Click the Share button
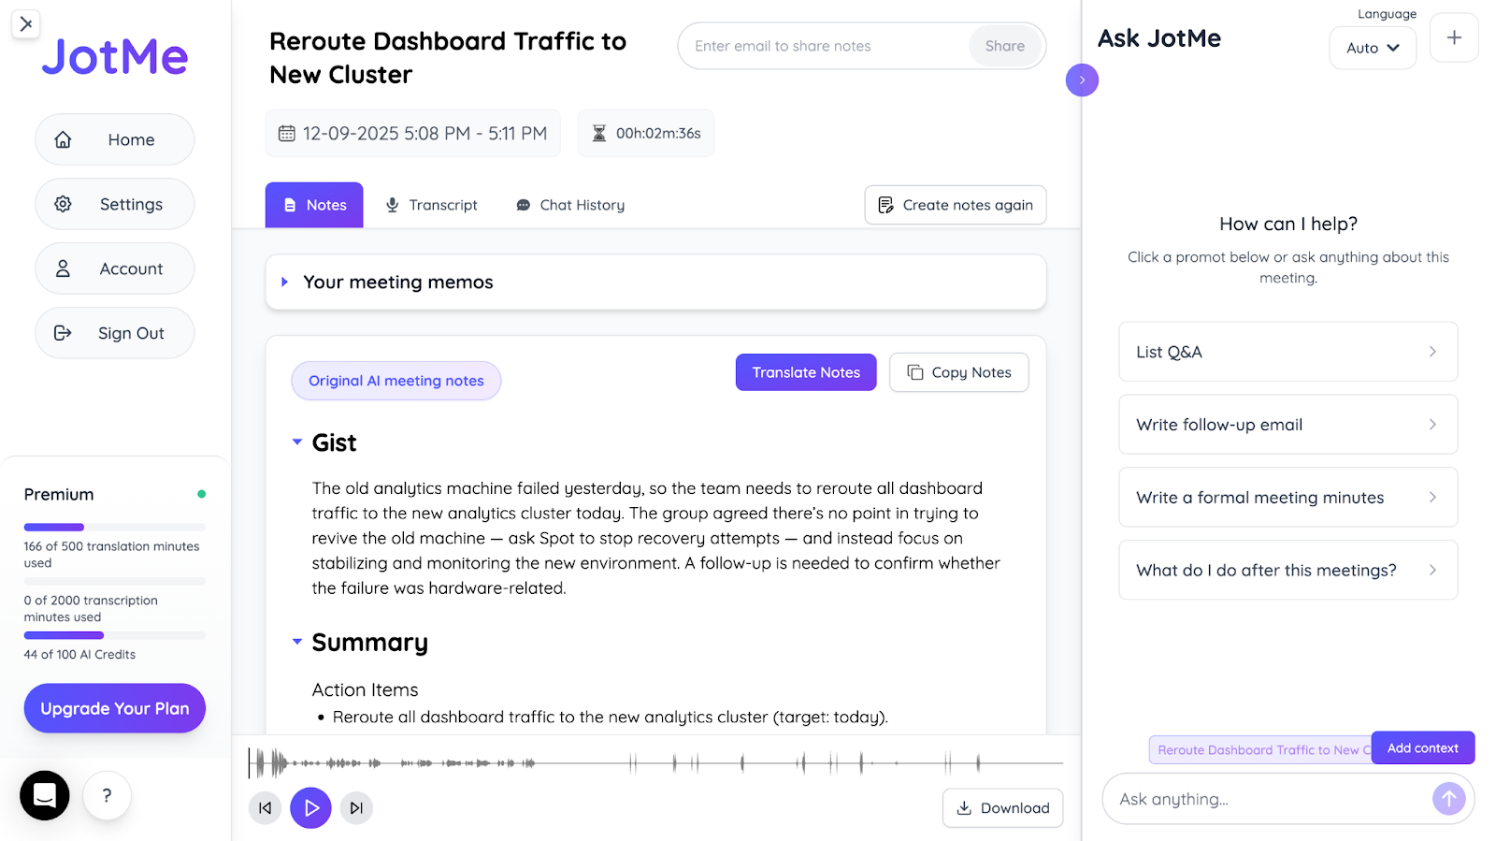 1005,46
